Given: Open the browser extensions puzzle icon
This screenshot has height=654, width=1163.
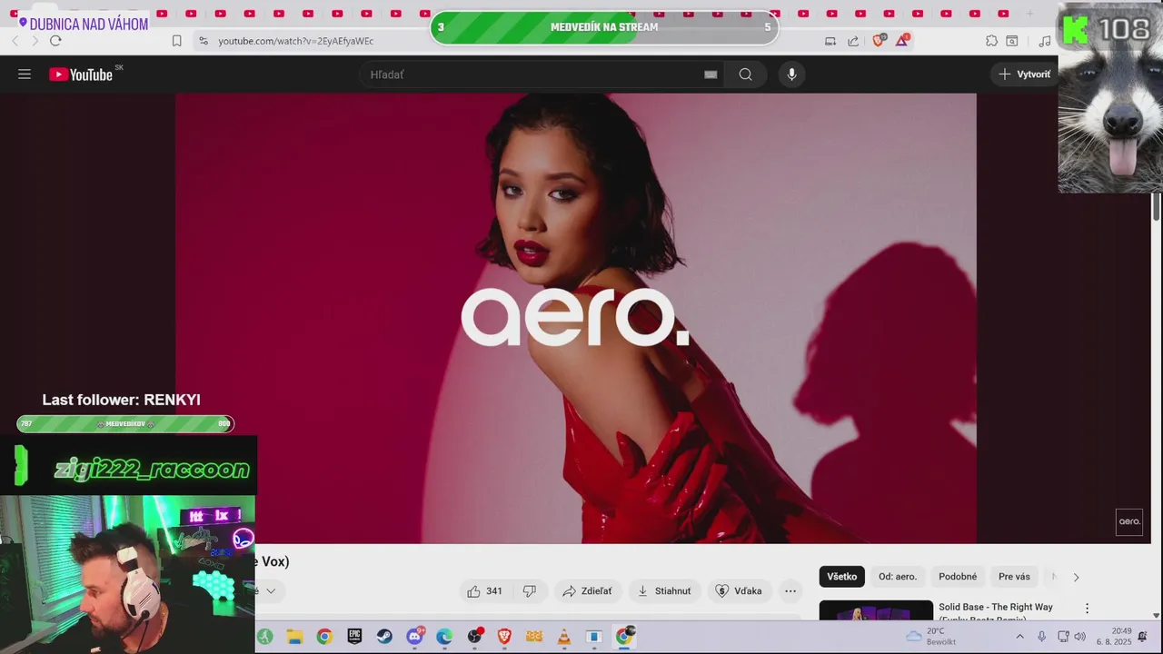Looking at the screenshot, I should point(991,41).
